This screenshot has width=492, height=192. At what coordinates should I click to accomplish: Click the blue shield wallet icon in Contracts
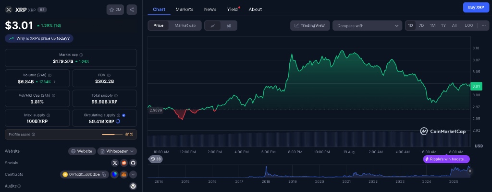pyautogui.click(x=114, y=174)
